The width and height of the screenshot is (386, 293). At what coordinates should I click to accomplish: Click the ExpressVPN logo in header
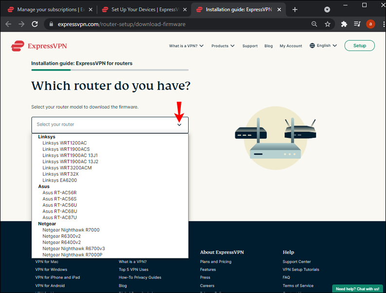click(39, 46)
